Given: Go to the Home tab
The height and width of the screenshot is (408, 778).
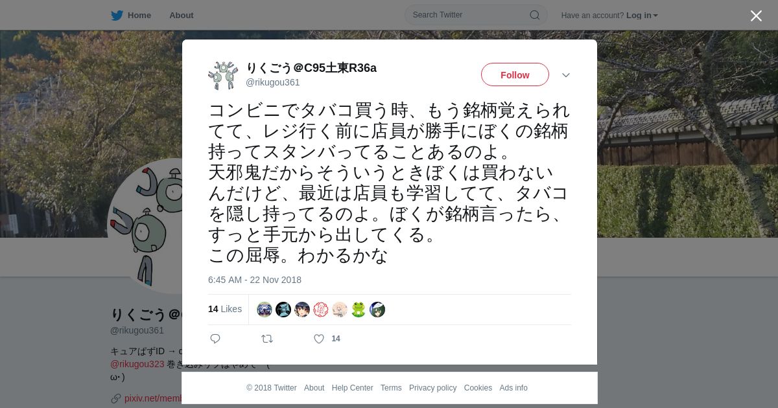Looking at the screenshot, I should 139,15.
